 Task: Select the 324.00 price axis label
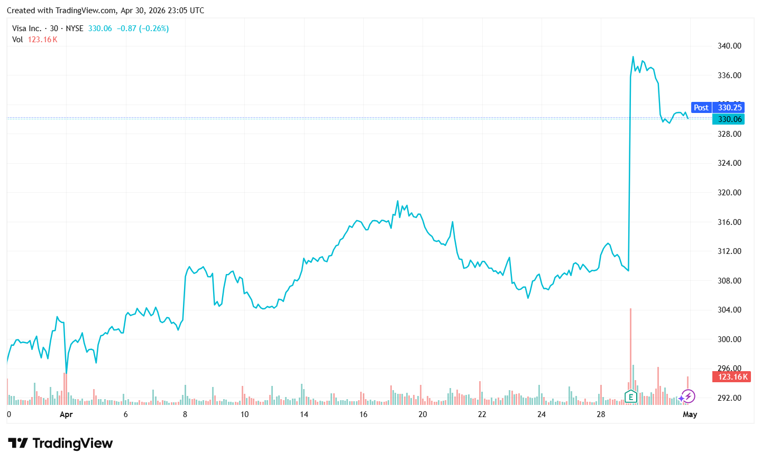pyautogui.click(x=729, y=163)
